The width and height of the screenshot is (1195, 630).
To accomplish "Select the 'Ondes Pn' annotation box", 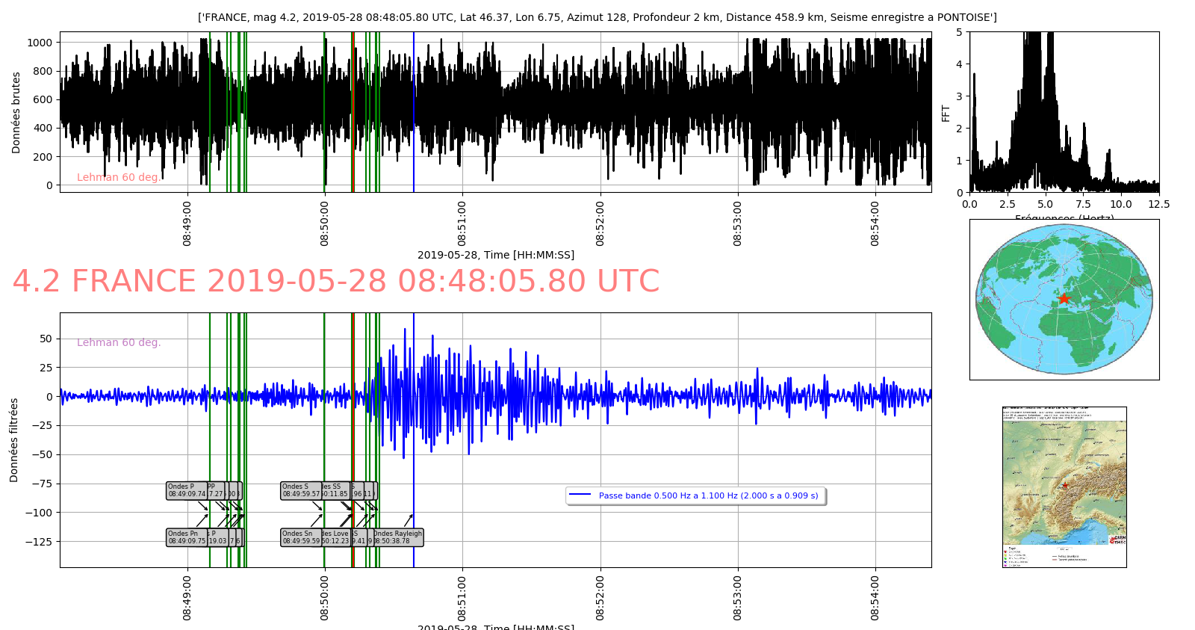I will 186,537.
